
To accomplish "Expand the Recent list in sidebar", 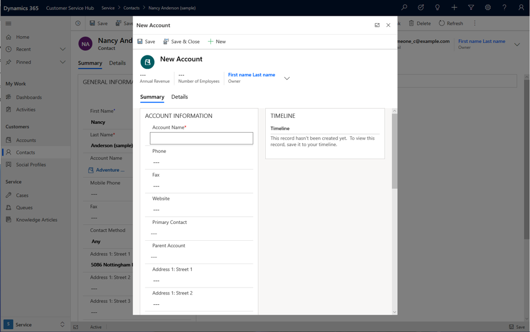I will [x=63, y=49].
